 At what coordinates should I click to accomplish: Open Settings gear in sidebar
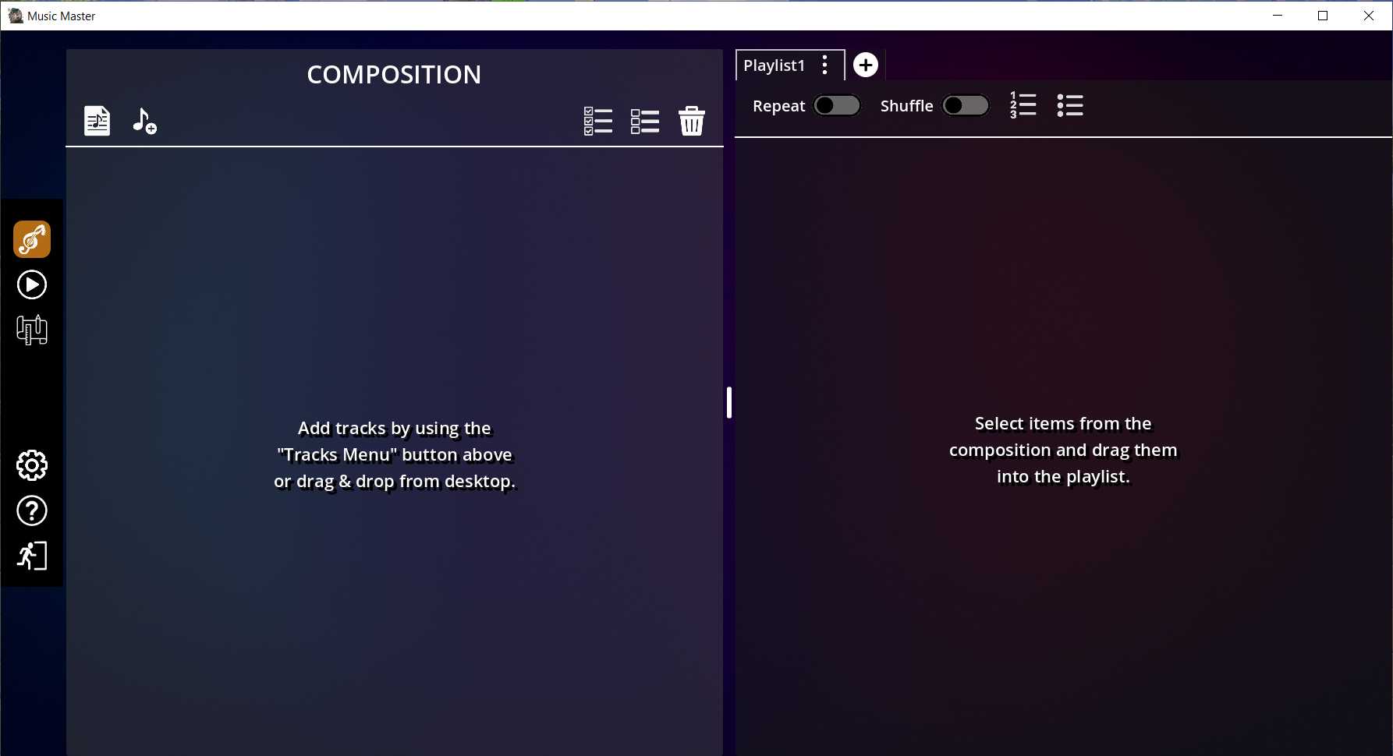point(32,465)
